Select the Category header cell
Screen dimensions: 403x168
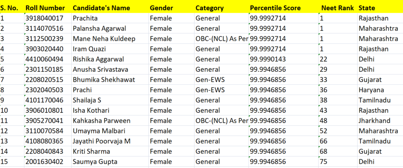[221, 8]
